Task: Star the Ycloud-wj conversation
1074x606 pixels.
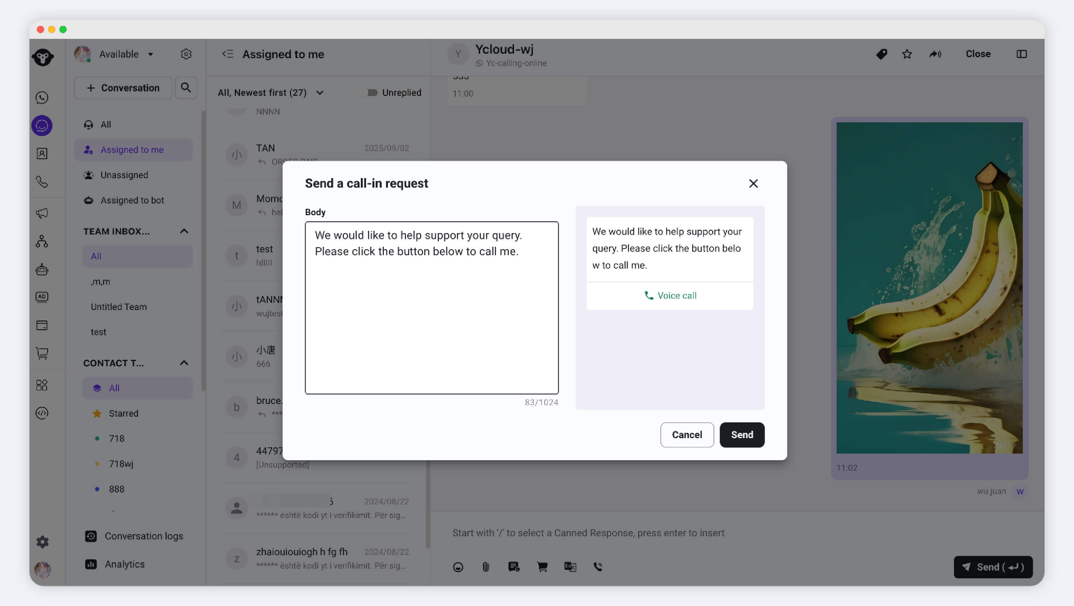Action: (x=907, y=54)
